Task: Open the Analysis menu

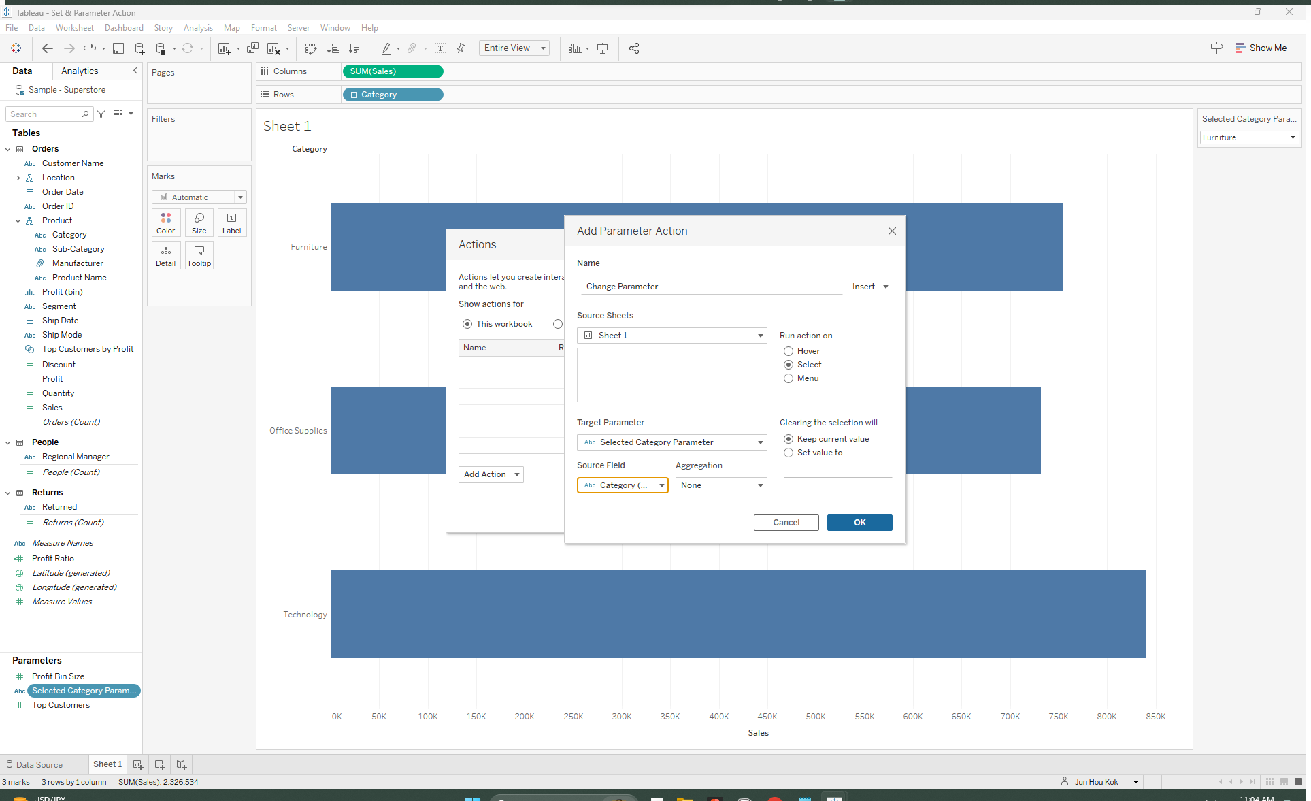Action: 198,28
